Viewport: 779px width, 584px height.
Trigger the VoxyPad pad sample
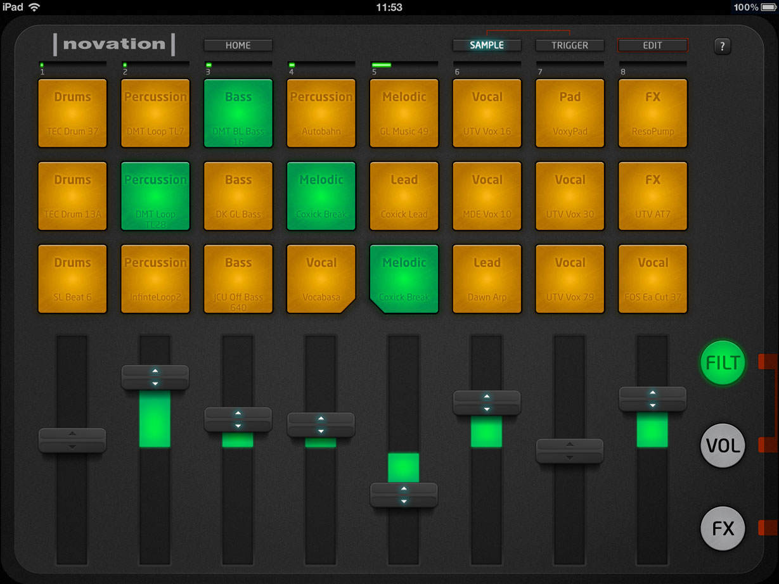pos(570,113)
